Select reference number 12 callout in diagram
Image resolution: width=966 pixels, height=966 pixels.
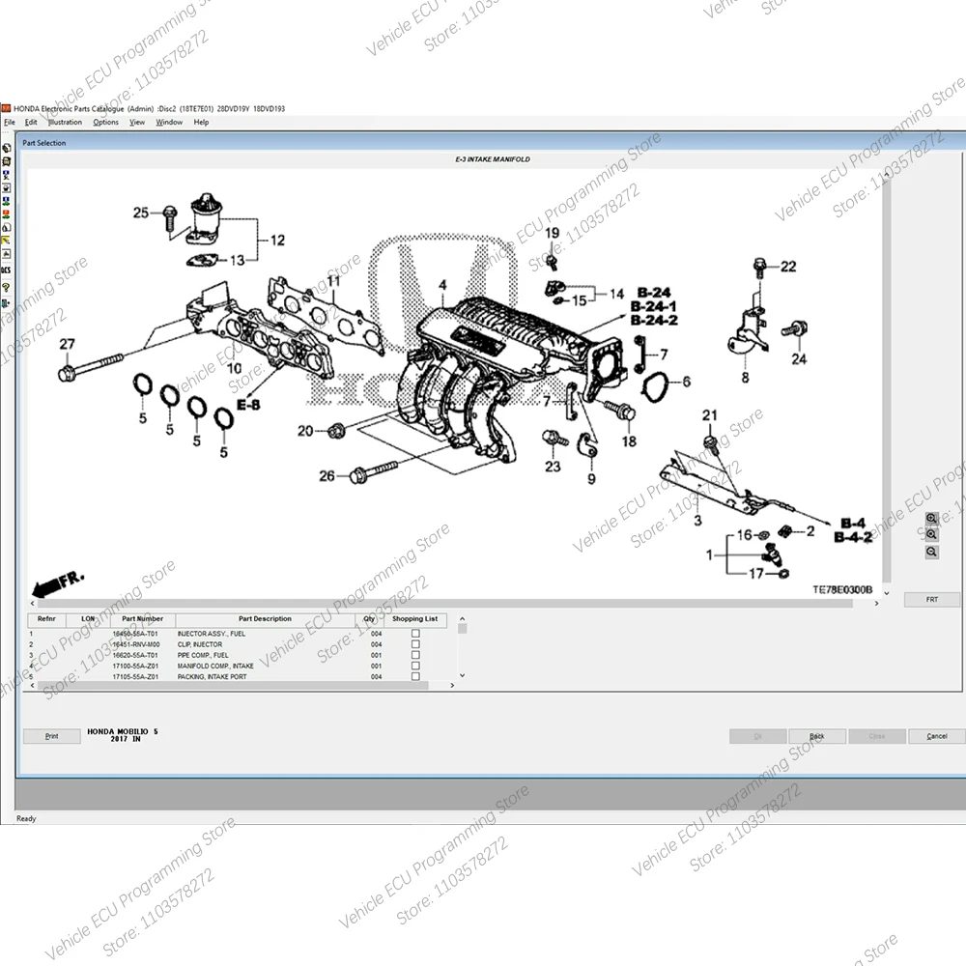pos(277,241)
